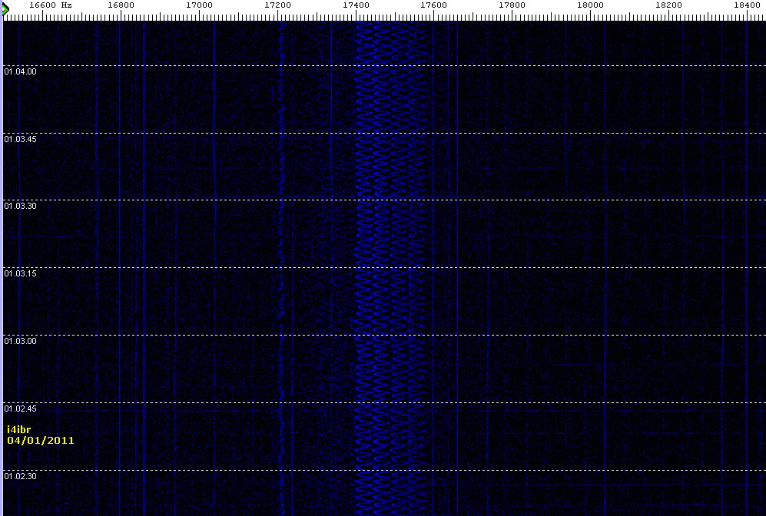Screen dimensions: 766x516
Task: Click the 17800 frequency scale label
Action: click(x=512, y=5)
